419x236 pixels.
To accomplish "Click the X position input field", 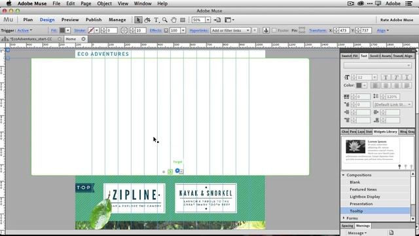I will (344, 31).
